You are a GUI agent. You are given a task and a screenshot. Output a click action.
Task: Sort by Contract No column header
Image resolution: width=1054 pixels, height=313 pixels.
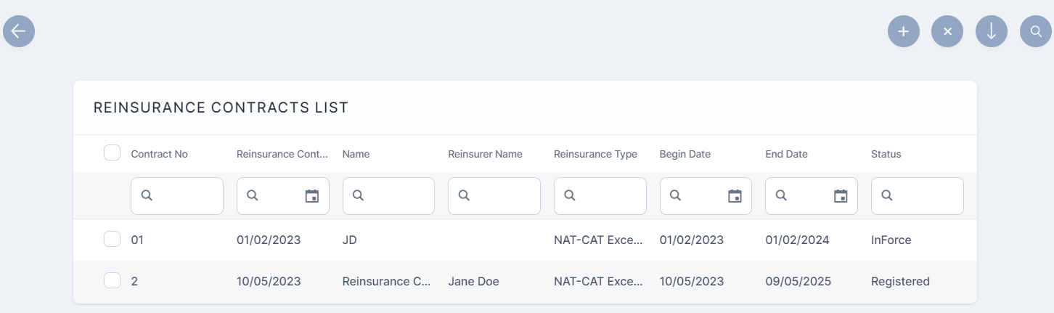pos(159,154)
